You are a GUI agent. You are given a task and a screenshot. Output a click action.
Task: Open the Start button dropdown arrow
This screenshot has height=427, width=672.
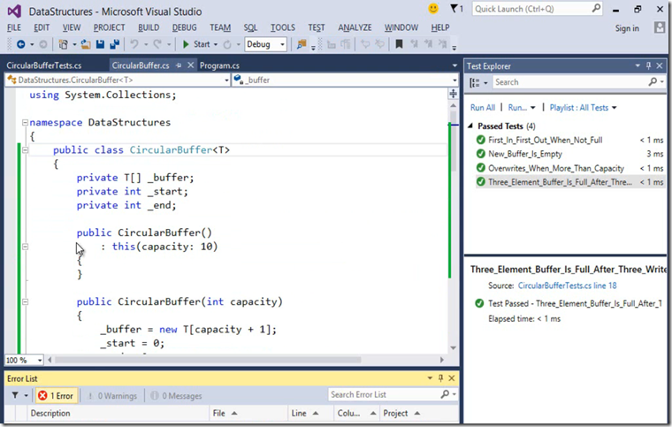coord(216,44)
